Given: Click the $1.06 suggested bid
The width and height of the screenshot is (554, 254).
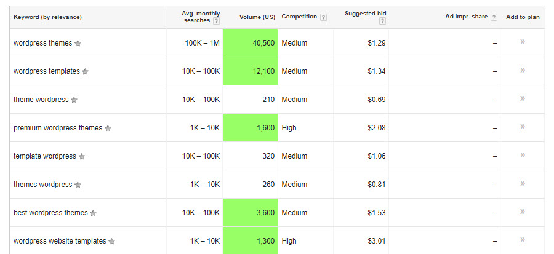Looking at the screenshot, I should click(x=376, y=156).
